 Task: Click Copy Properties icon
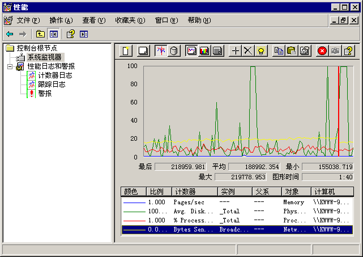279,51
